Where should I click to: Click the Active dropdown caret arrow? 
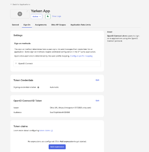pyautogui.click(x=40, y=17)
